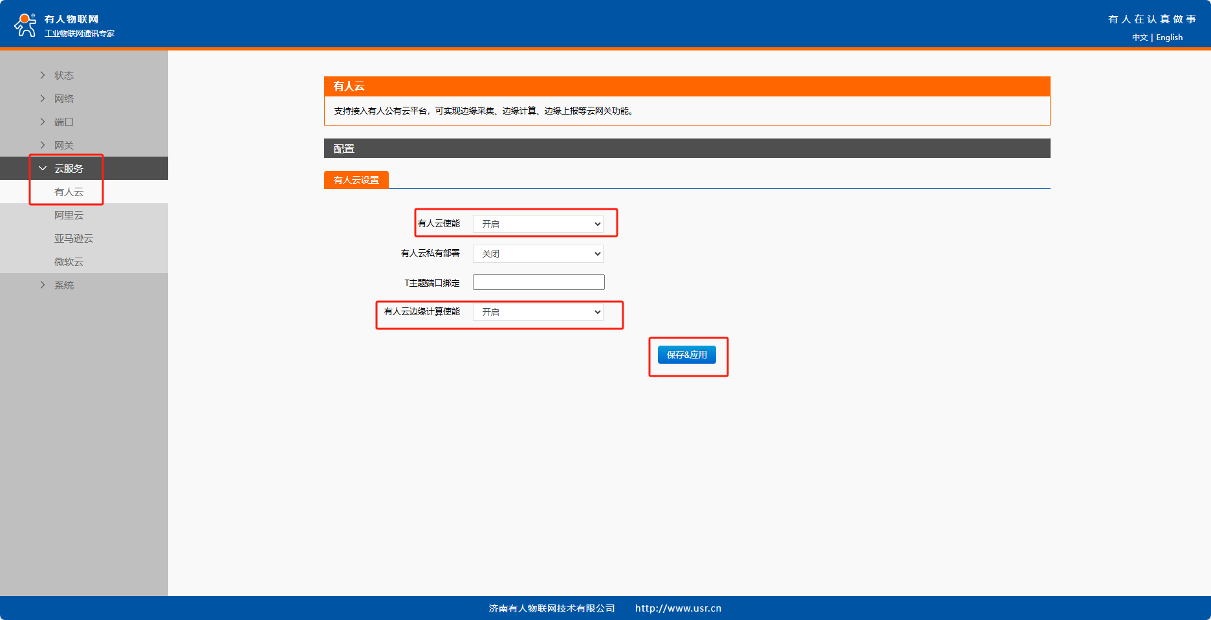Expand the 网关 menu chevron

43,145
